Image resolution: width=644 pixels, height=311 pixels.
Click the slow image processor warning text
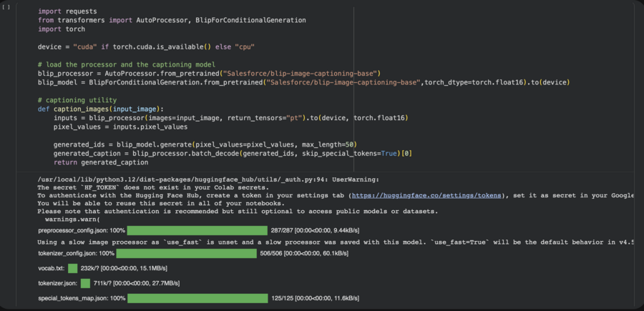point(336,242)
